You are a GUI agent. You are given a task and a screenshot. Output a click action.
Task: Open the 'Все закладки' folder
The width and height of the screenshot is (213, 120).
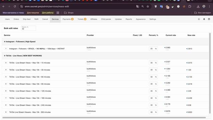point(202,13)
